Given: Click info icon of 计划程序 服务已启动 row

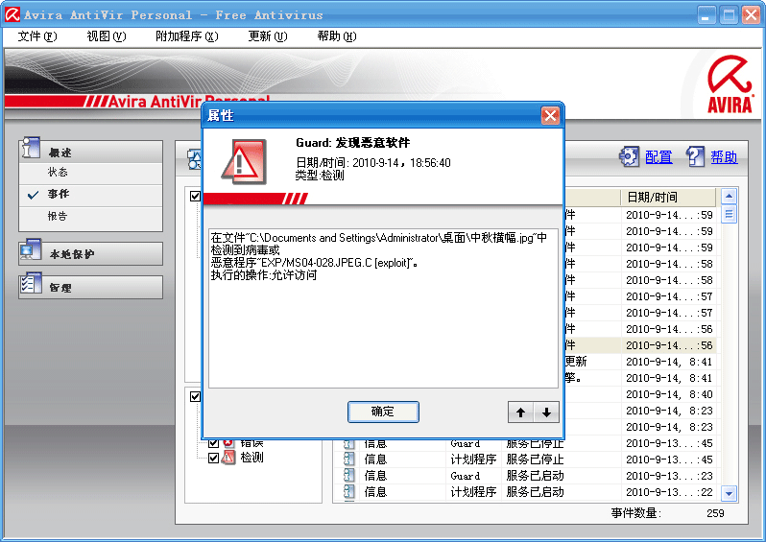Looking at the screenshot, I should 348,492.
